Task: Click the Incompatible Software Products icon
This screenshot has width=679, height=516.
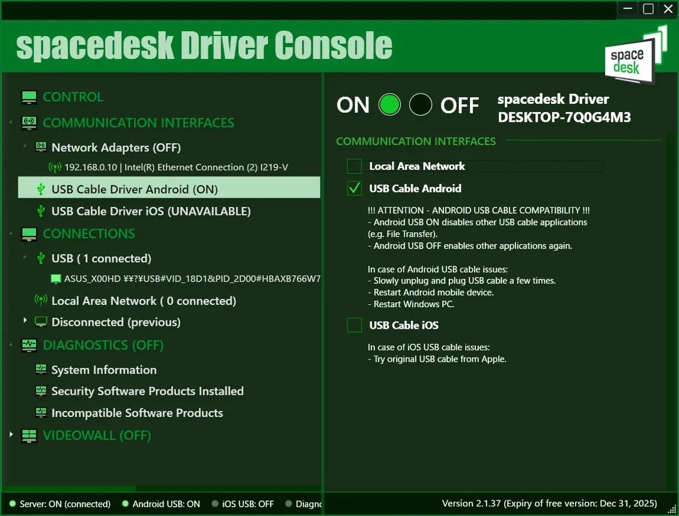Action: coord(41,412)
